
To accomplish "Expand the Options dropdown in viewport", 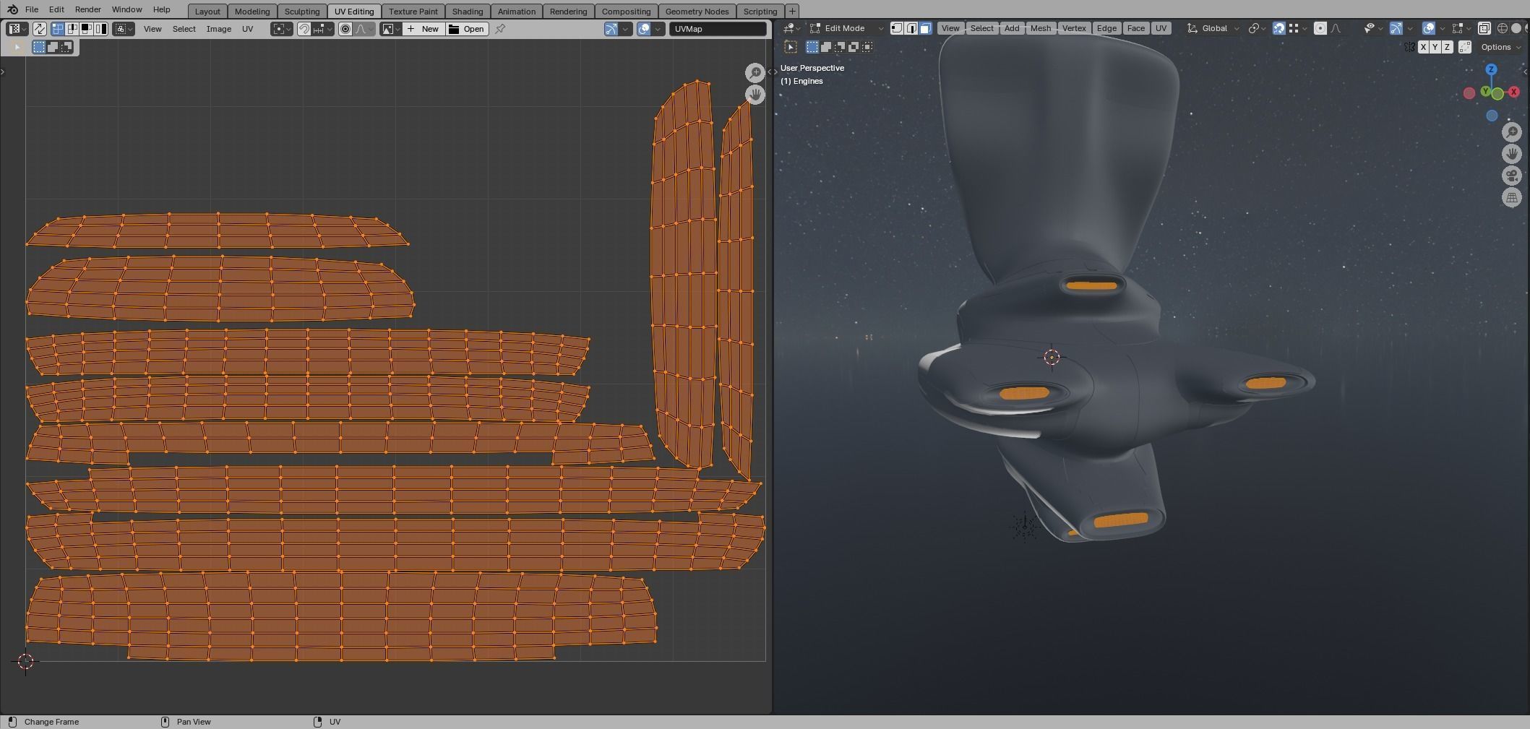I will (x=1500, y=47).
